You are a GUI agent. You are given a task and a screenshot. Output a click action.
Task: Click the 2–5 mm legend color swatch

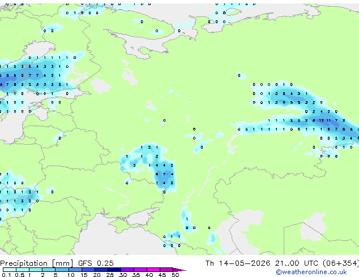49,270
